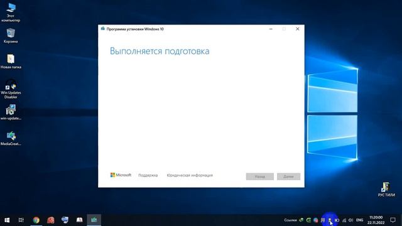Open the round colorful tray icon
The height and width of the screenshot is (226, 402).
point(315,220)
